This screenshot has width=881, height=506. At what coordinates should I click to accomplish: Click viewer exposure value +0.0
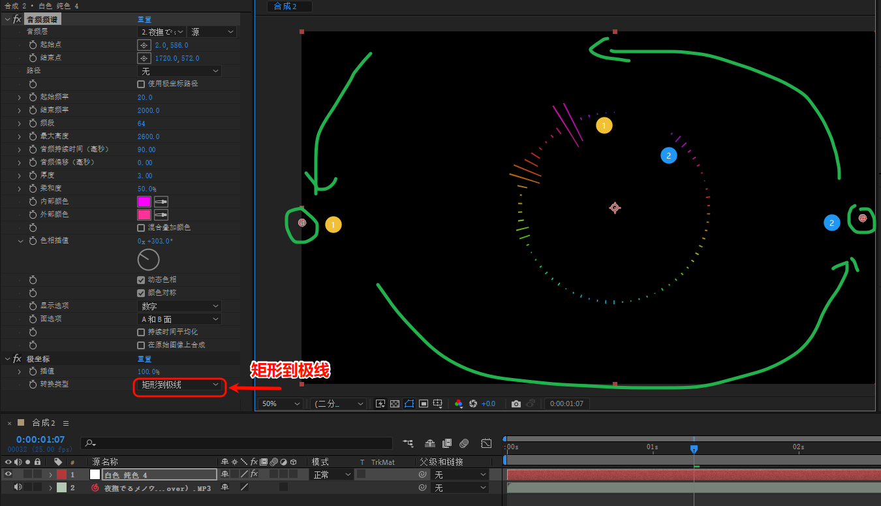coord(488,403)
